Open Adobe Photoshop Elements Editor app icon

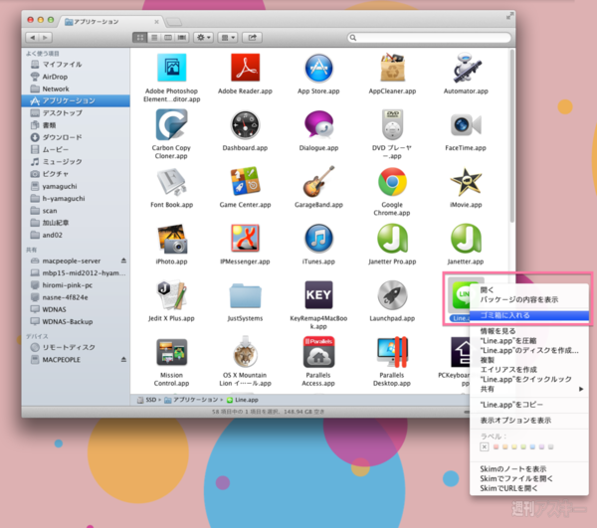point(172,68)
